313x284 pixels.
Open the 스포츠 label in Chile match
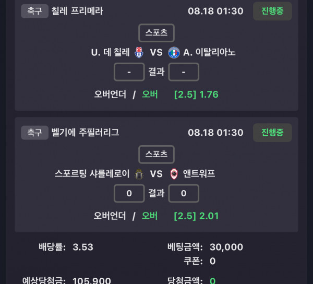156,33
